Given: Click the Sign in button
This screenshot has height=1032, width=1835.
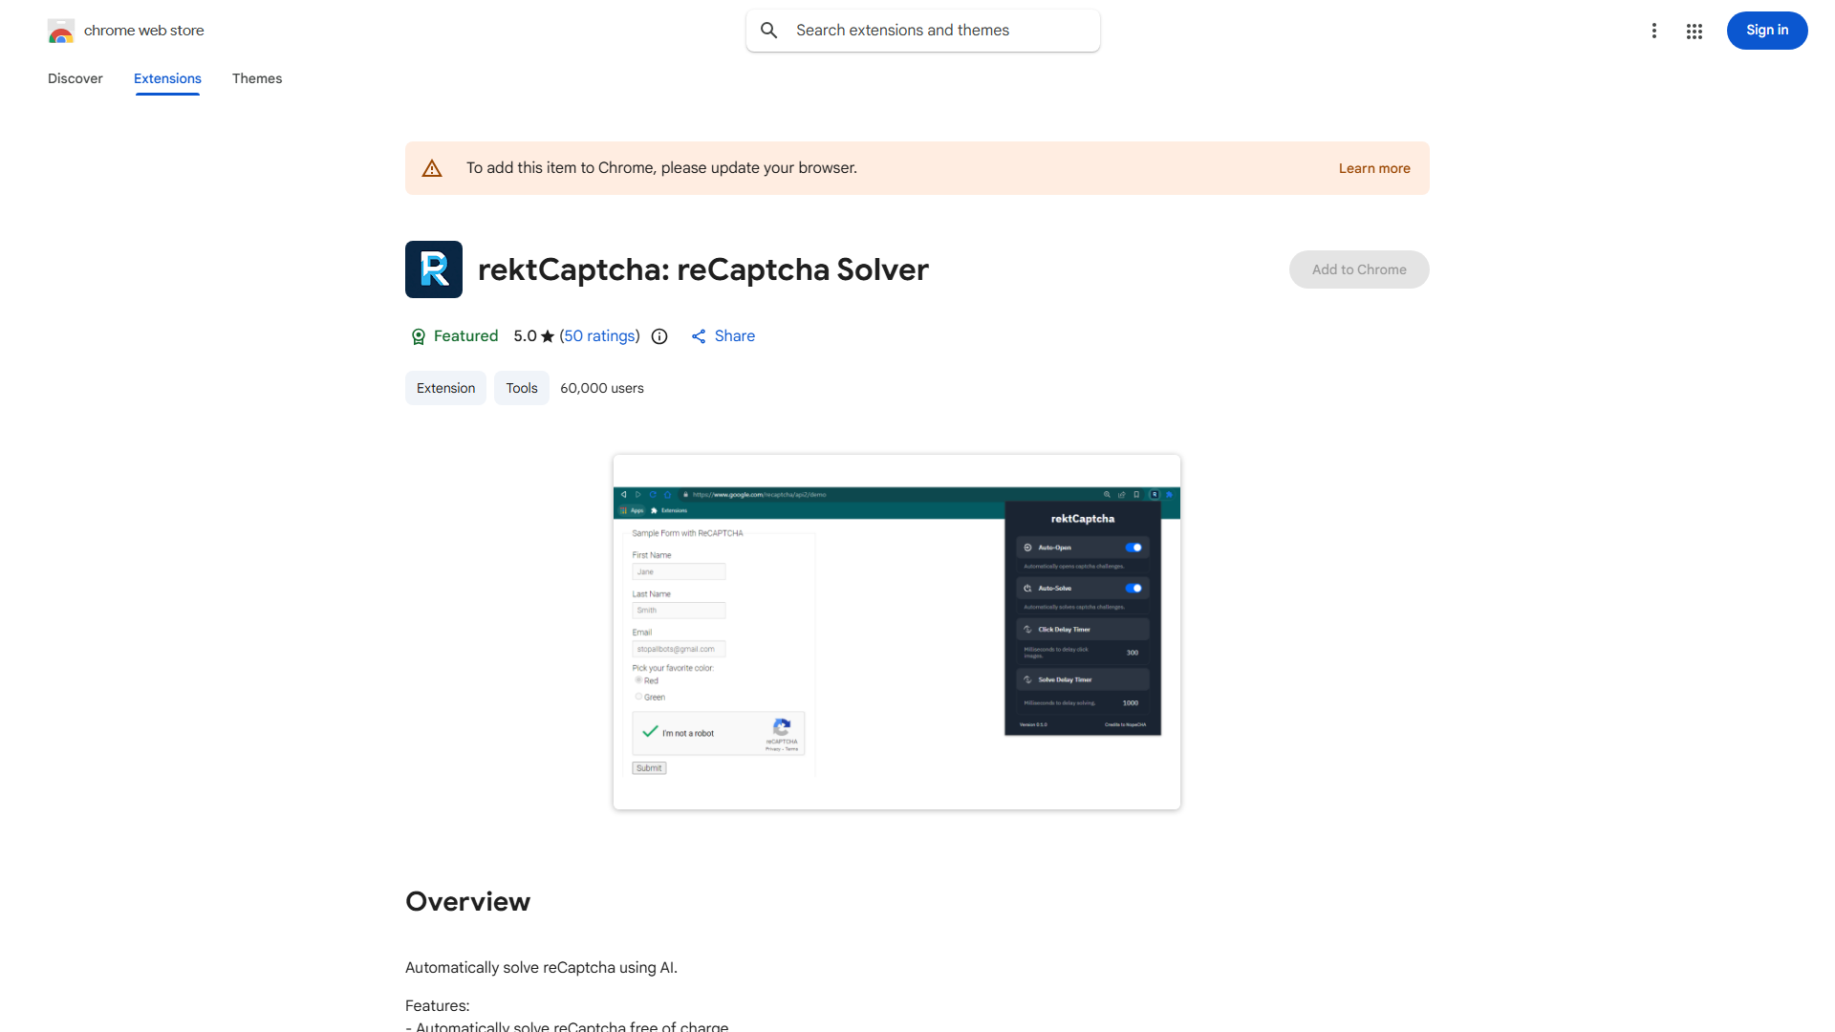Looking at the screenshot, I should (x=1766, y=30).
